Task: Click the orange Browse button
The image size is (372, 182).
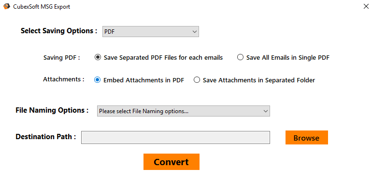Action: pyautogui.click(x=306, y=138)
